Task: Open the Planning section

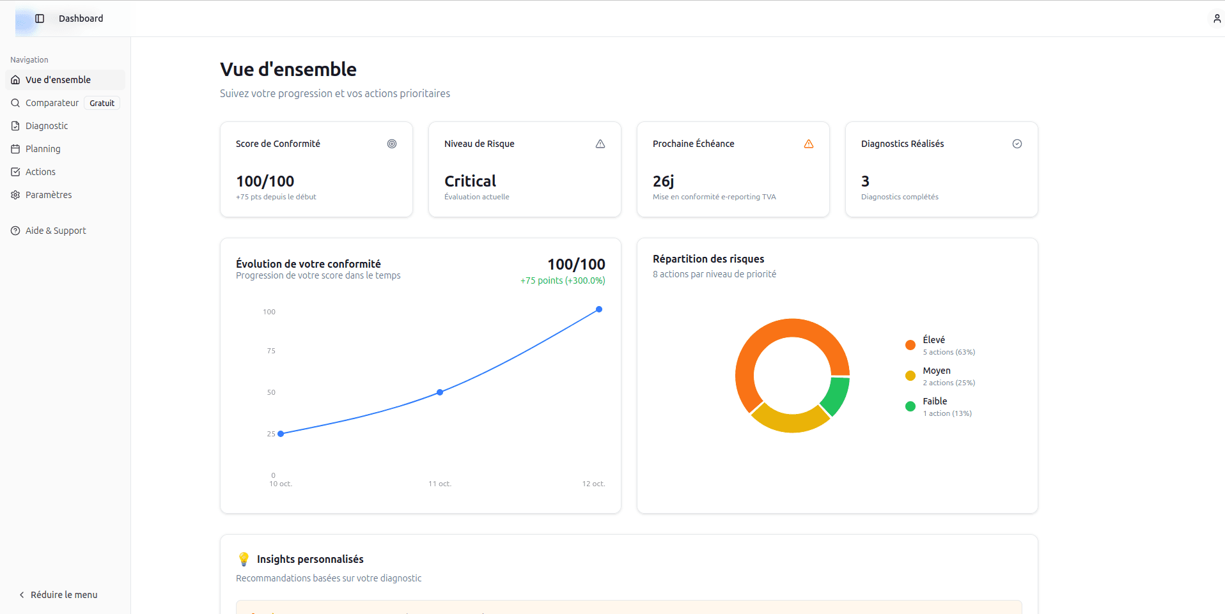Action: point(43,149)
